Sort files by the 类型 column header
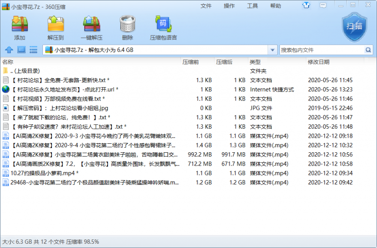The image size is (377, 248). click(255, 62)
